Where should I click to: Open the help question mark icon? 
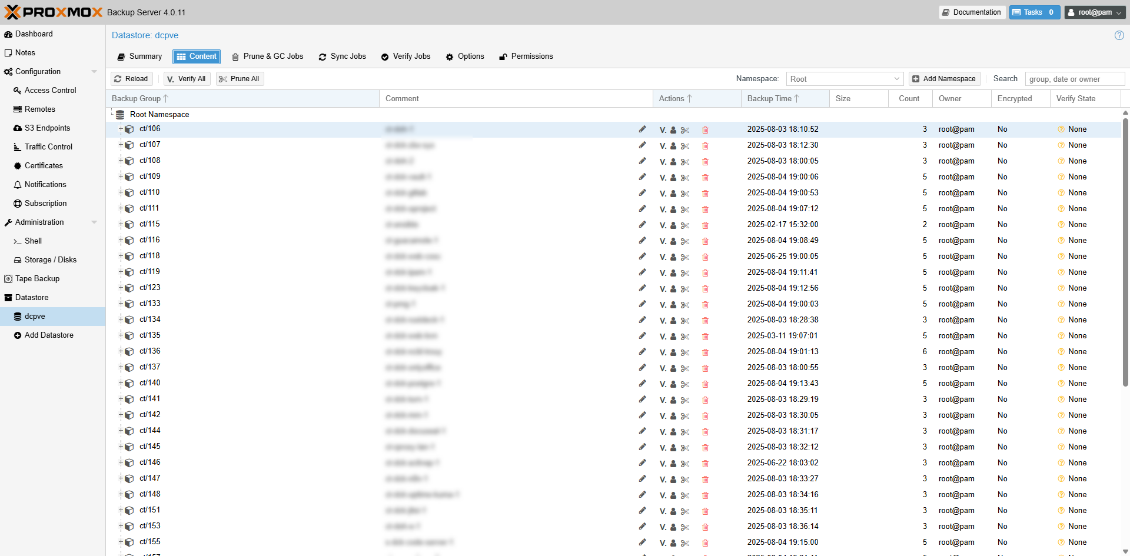(1119, 35)
